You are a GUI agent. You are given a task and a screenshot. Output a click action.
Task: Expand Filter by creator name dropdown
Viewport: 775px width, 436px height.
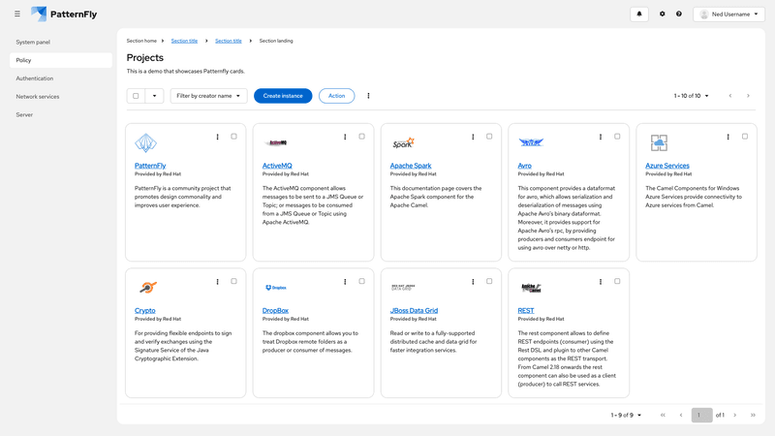point(208,96)
